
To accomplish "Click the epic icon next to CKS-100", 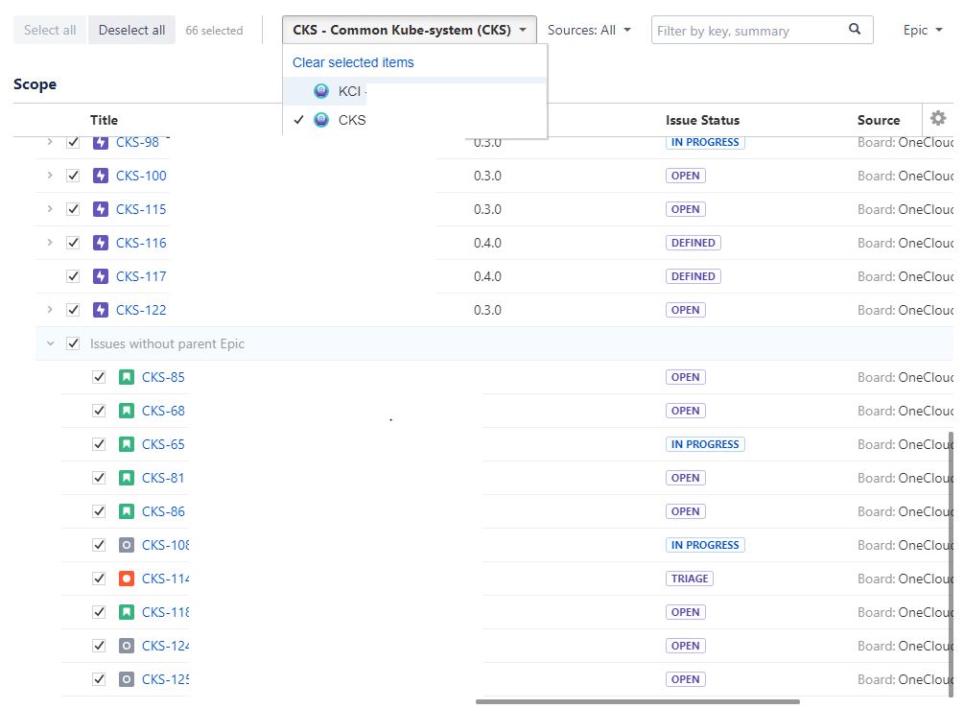I will [x=100, y=176].
